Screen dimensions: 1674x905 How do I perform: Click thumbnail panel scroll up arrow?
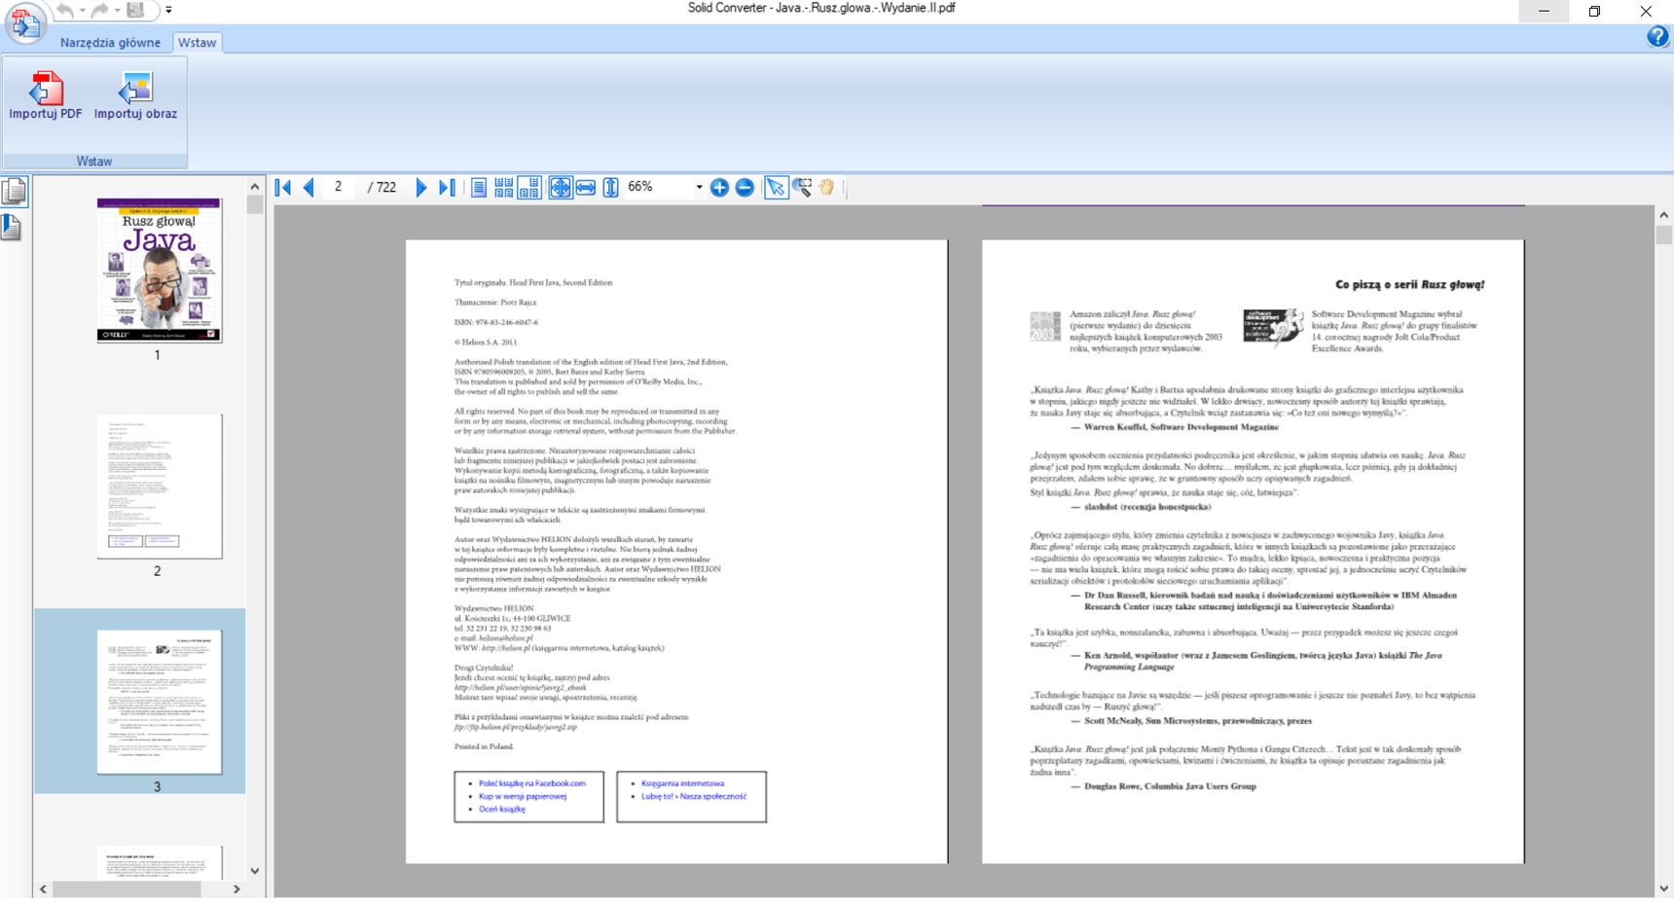(255, 187)
